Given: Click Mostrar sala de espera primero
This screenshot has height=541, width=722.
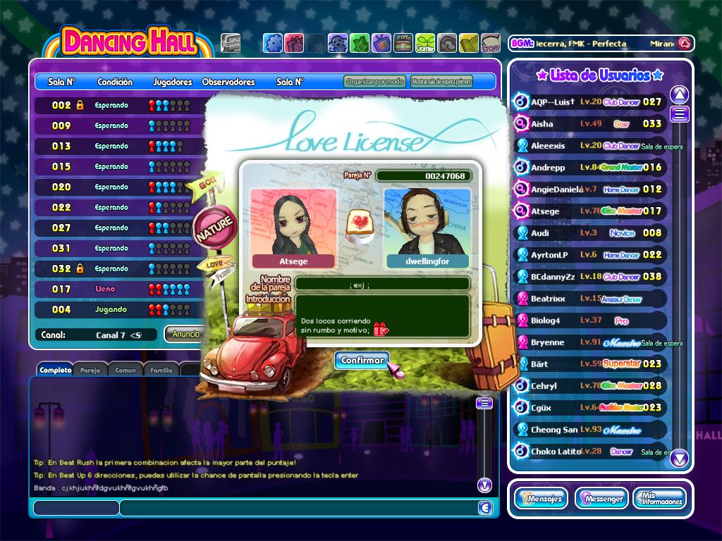Looking at the screenshot, I should pos(441,82).
